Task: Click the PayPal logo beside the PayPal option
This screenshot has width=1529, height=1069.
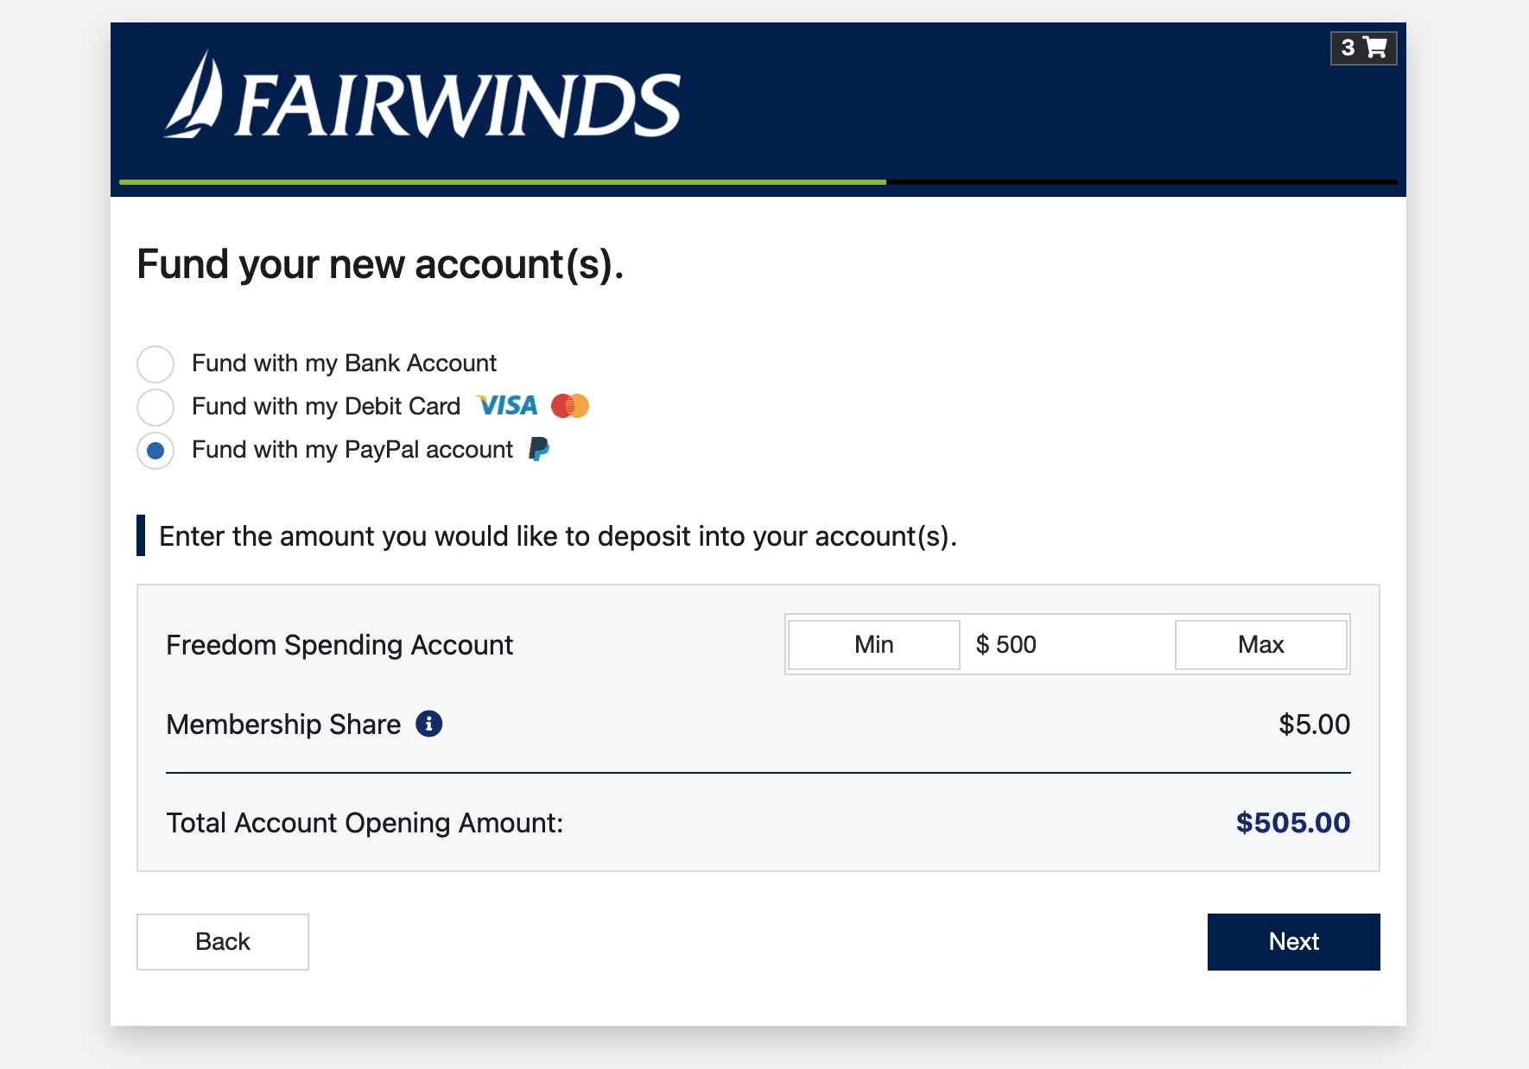Action: [x=541, y=449]
